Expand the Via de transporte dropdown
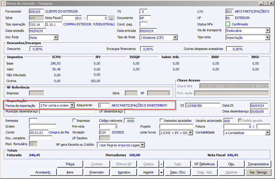 pos(267,31)
